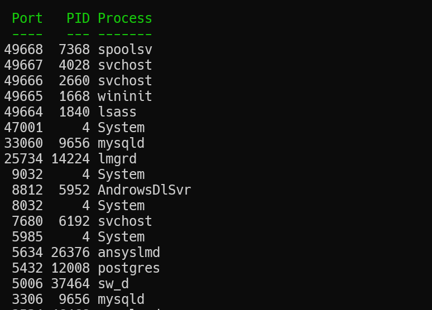Screen dimensions: 432x310
Task: Select mysqld on port 3306
Action: point(121,299)
